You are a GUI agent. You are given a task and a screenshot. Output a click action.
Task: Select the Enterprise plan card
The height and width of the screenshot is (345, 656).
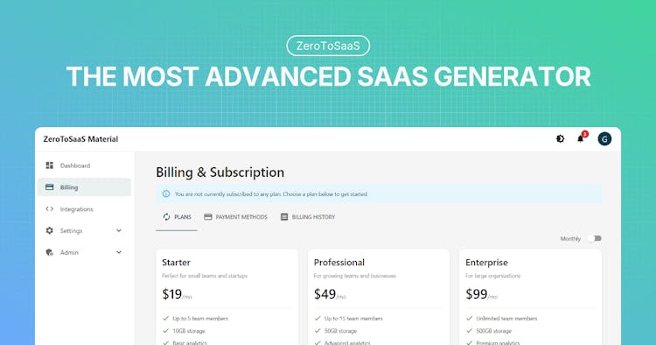(x=531, y=297)
